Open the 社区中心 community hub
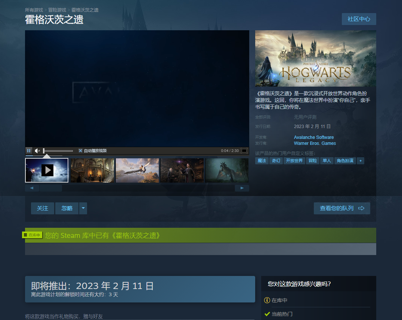402x320 pixels. [x=359, y=19]
